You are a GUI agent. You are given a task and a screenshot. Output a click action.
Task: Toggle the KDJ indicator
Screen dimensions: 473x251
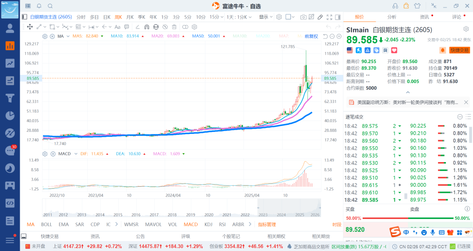coord(208,224)
